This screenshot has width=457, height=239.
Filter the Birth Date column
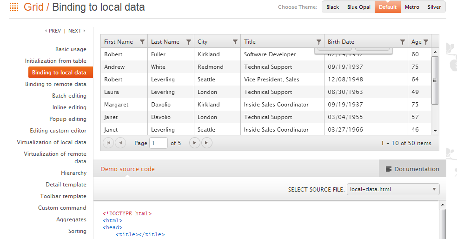(x=403, y=42)
